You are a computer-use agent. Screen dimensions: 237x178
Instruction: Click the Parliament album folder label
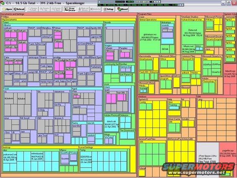pyautogui.click(x=96, y=67)
